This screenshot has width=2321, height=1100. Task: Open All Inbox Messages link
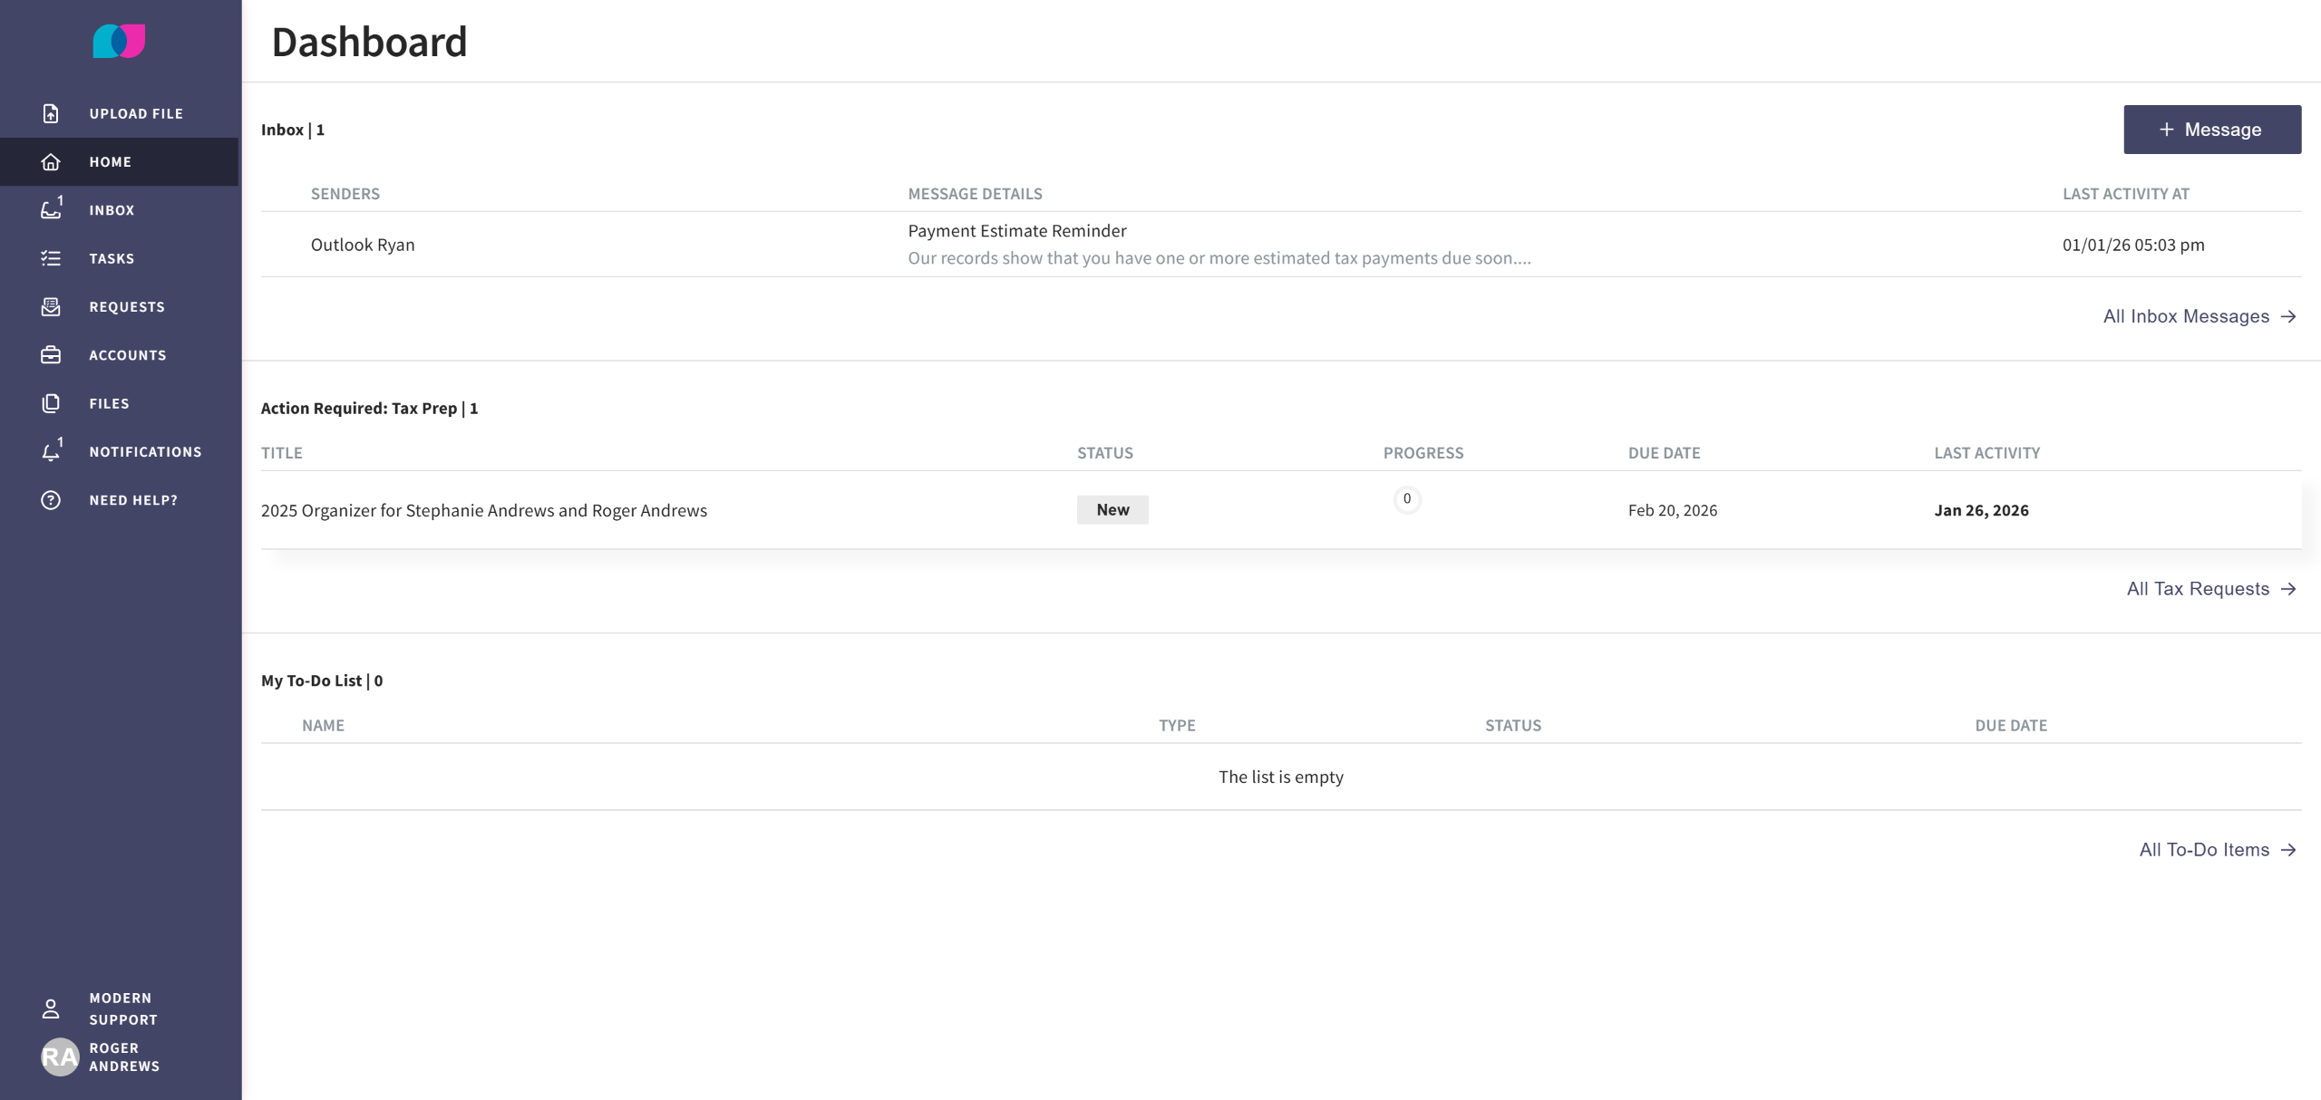coord(2199,316)
